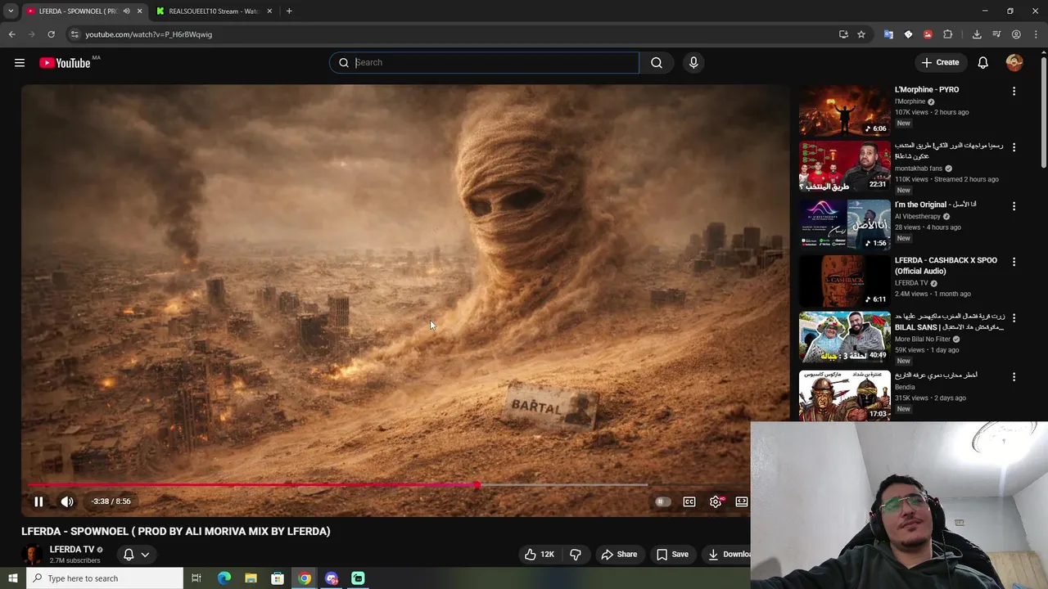
Task: Open Chrome profile icon
Action: coord(1016,34)
